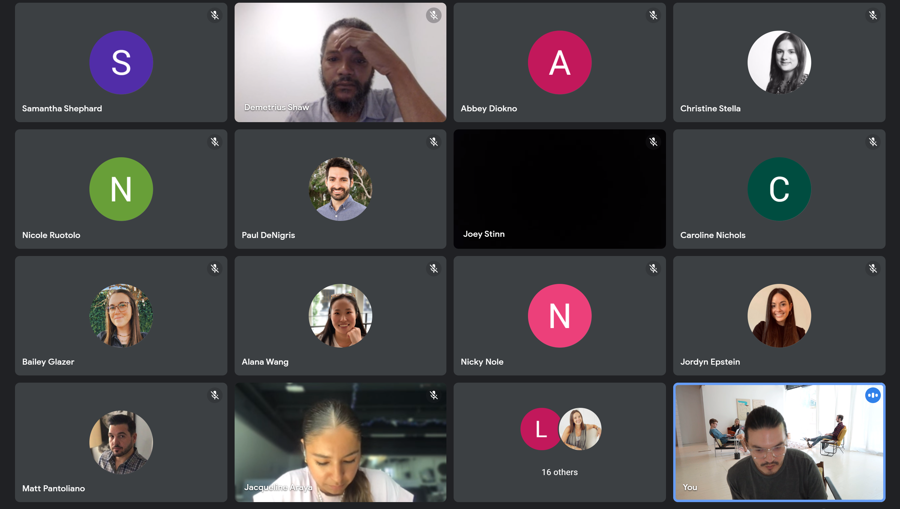Select Paul DeNigris's profile photo
Image resolution: width=900 pixels, height=509 pixels.
coord(340,189)
